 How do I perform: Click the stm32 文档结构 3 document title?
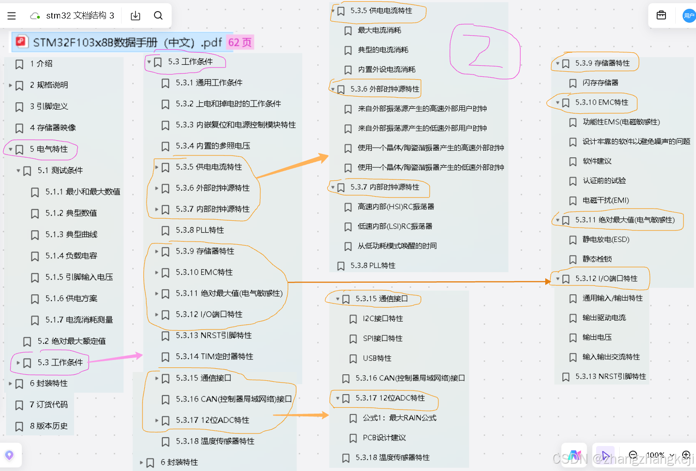[x=80, y=16]
